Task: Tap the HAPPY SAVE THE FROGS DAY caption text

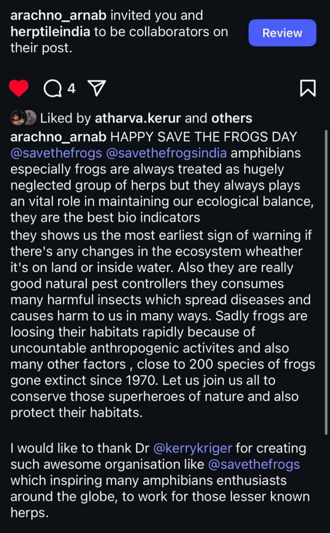Action: [x=204, y=137]
